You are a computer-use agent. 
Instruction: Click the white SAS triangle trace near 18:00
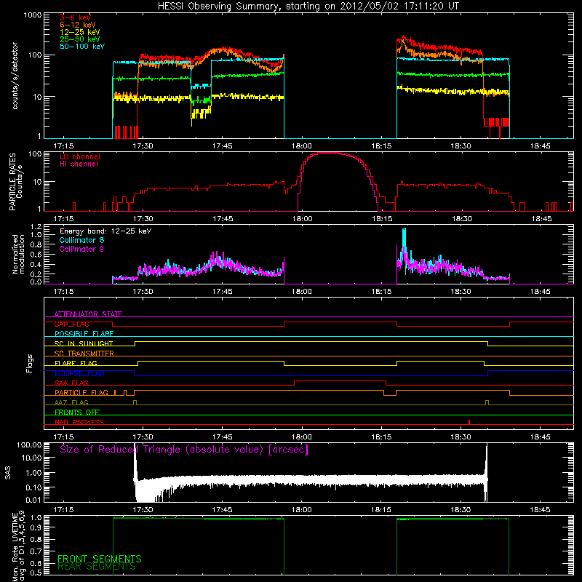tap(302, 480)
